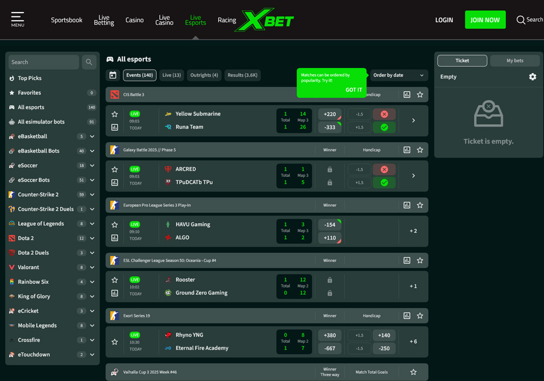Favorite the ARCRED vs TPuDCATb match

pyautogui.click(x=115, y=169)
